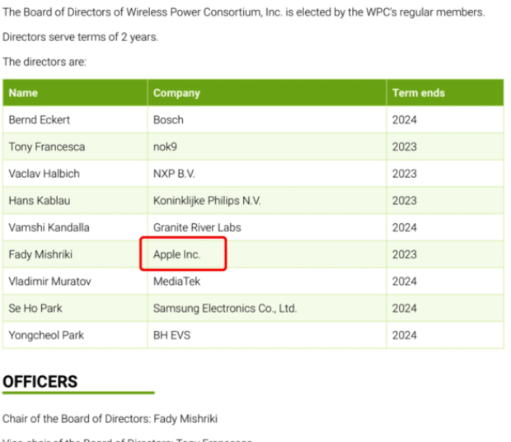
Task: Select the Koninklijke Philips N.V. cell
Action: tap(267, 201)
